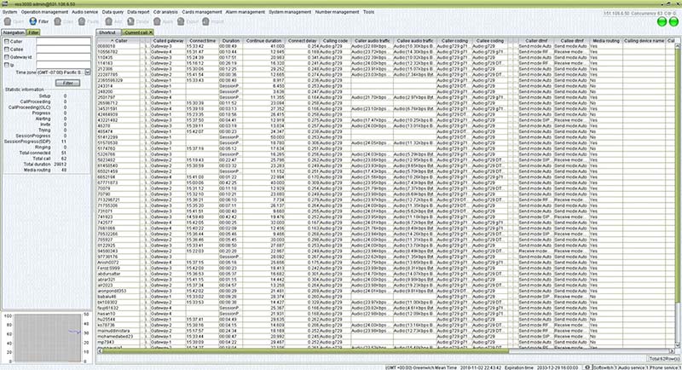682x370 pixels.
Task: Open the Data query menu
Action: (113, 12)
